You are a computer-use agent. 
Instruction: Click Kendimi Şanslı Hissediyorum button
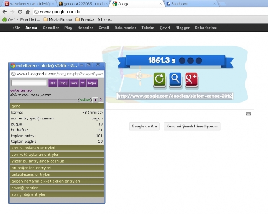click(192, 126)
